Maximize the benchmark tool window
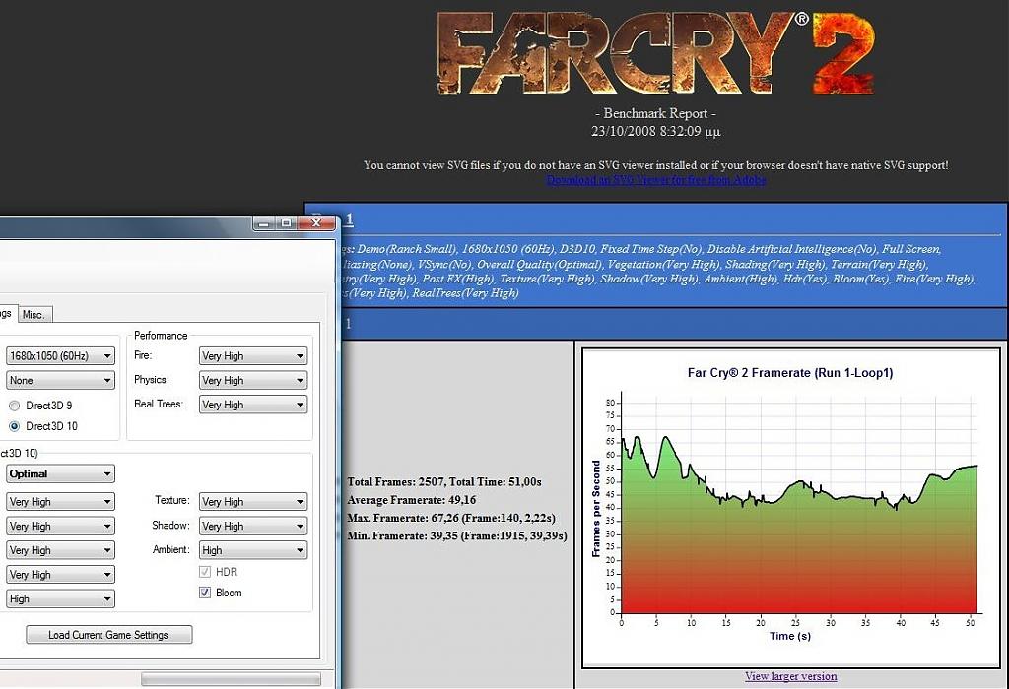Viewport: 1009px width, 689px height. [x=286, y=223]
